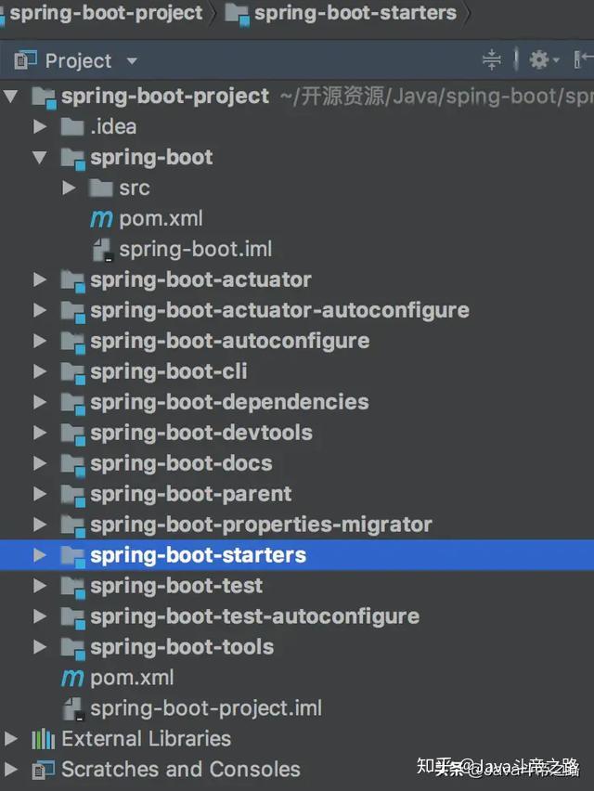Image resolution: width=594 pixels, height=791 pixels.
Task: Expand the spring-boot-tools module arrow
Action: (x=40, y=647)
